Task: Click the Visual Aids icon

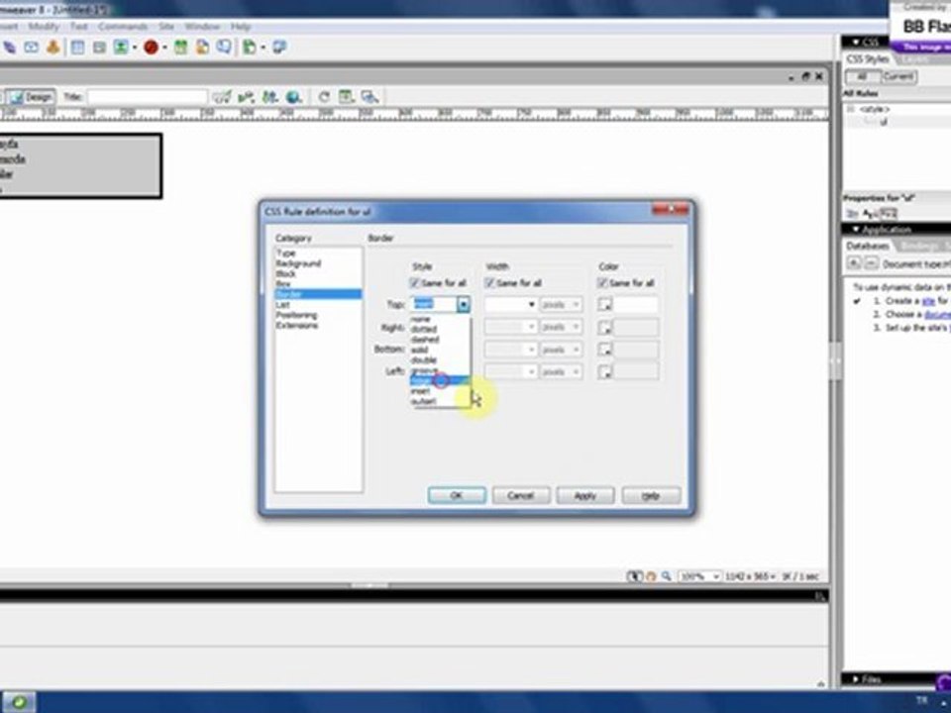Action: 370,97
